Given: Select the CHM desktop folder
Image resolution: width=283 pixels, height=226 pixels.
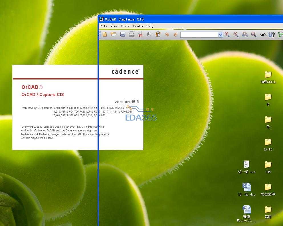Looking at the screenshot, I should (x=268, y=167).
